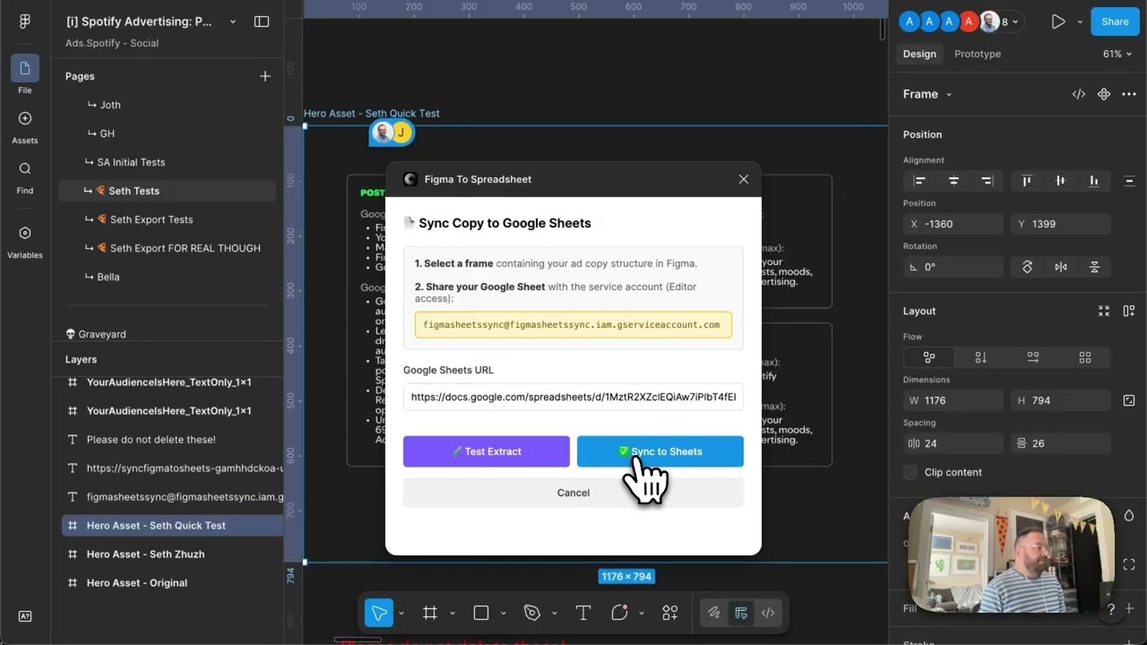Flip vertical icon in Rotation row
Viewport: 1147px width, 645px height.
pos(1094,267)
